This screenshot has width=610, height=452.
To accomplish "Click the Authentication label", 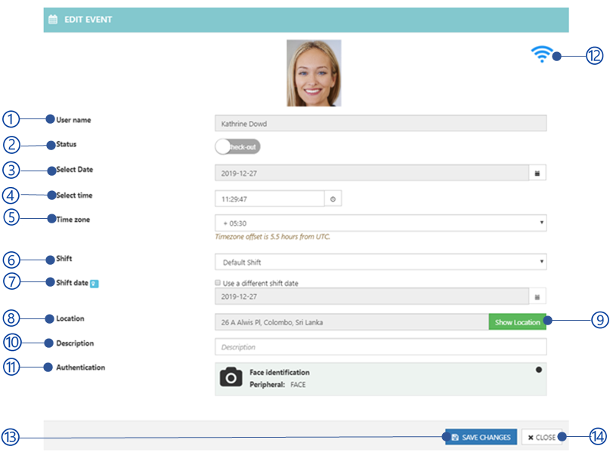I will (x=81, y=367).
